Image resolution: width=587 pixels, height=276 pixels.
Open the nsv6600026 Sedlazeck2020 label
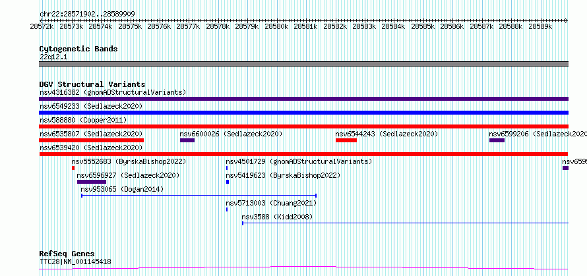(231, 134)
